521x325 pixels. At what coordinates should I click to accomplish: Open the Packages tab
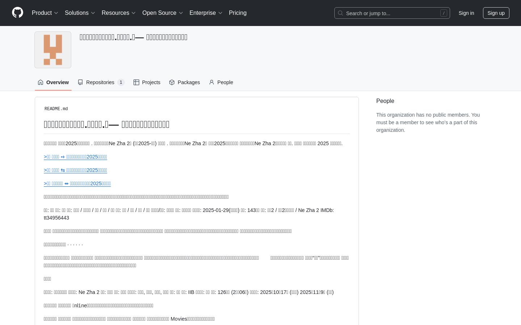coord(185,82)
